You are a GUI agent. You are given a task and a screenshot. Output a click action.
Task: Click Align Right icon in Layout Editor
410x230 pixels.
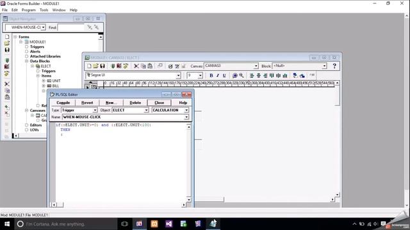[x=265, y=75]
